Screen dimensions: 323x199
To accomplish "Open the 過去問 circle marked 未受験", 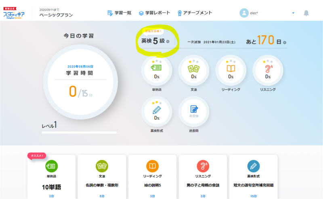I will click(194, 112).
